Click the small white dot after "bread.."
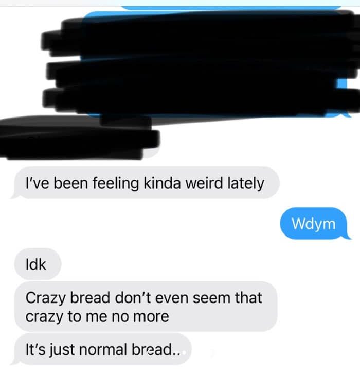 [184, 353]
